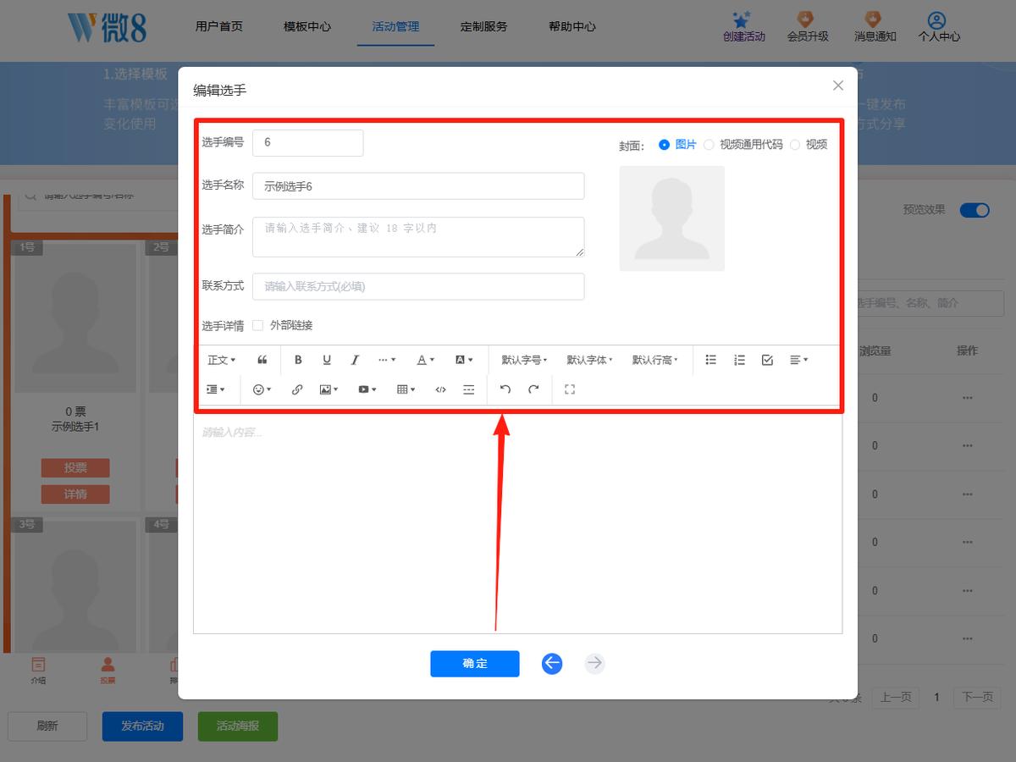Insert a bulleted list
Viewport: 1016px width, 762px height.
(711, 360)
